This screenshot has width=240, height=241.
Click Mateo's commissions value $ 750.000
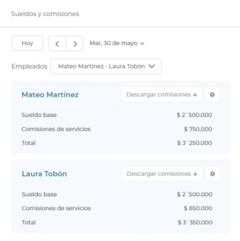tap(198, 129)
